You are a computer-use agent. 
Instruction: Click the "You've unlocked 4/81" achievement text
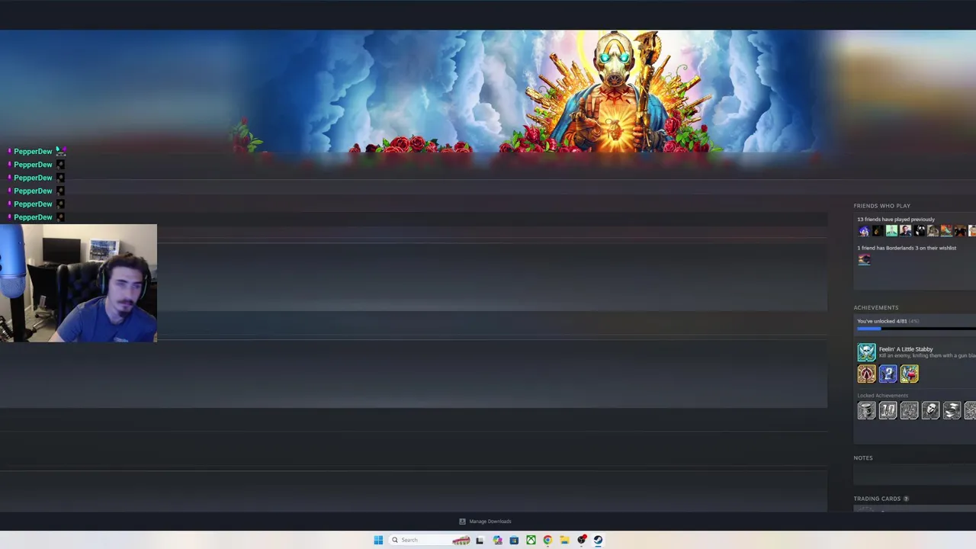click(882, 321)
